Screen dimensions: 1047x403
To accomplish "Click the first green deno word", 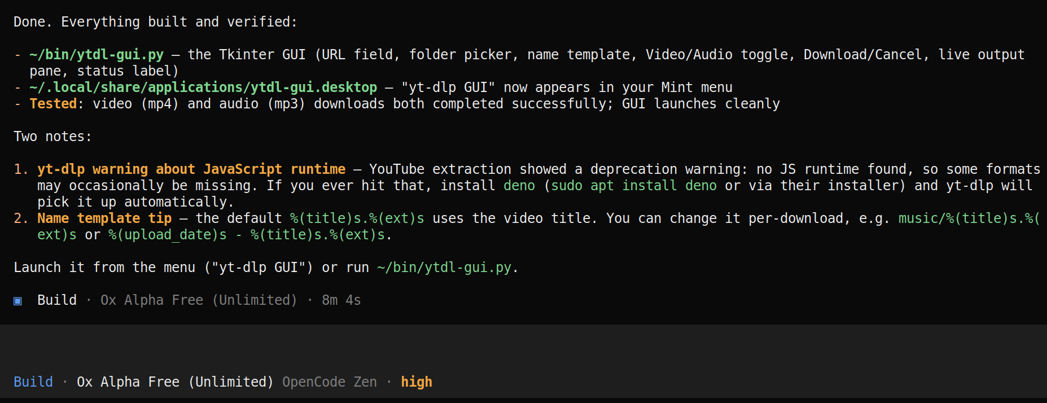I will 519,186.
